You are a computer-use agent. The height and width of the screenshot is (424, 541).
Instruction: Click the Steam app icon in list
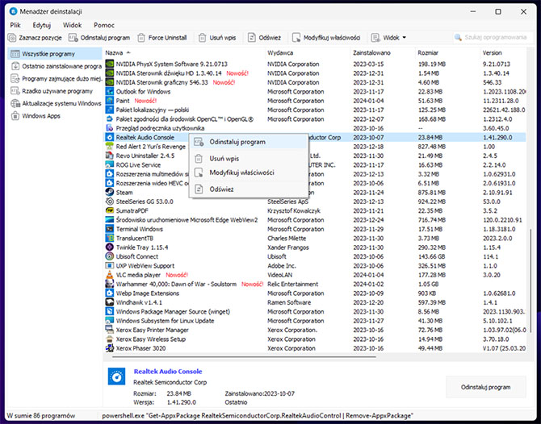(x=110, y=193)
